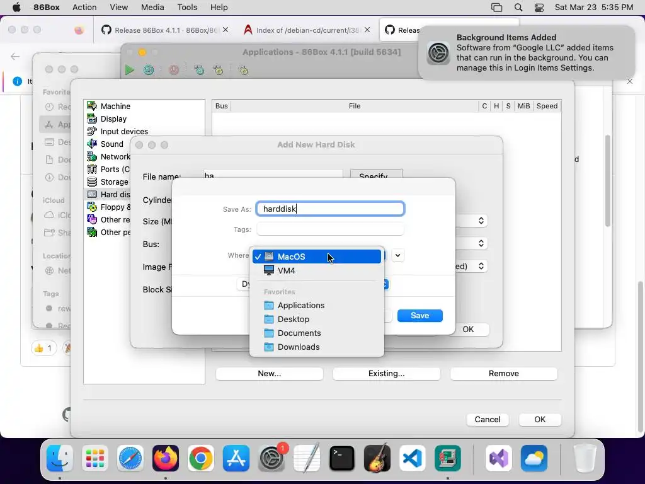This screenshot has height=484, width=645.
Task: Choose MacOS in the Where popup
Action: click(x=317, y=256)
